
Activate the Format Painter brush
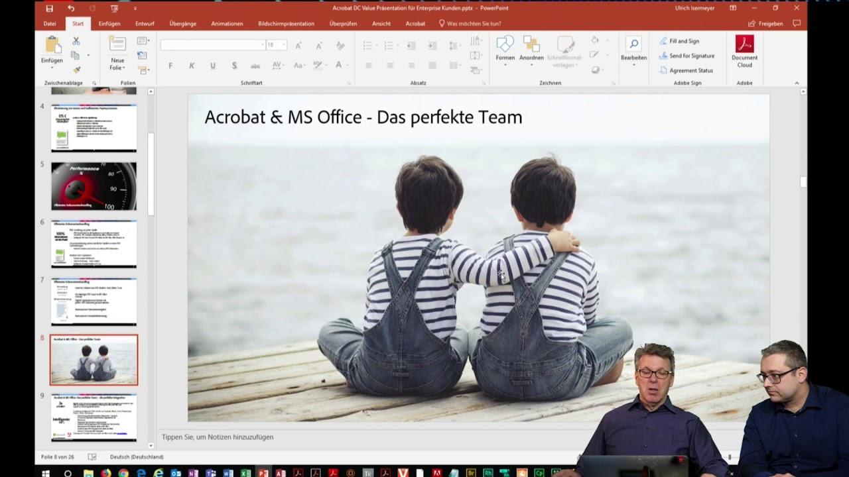[x=76, y=70]
